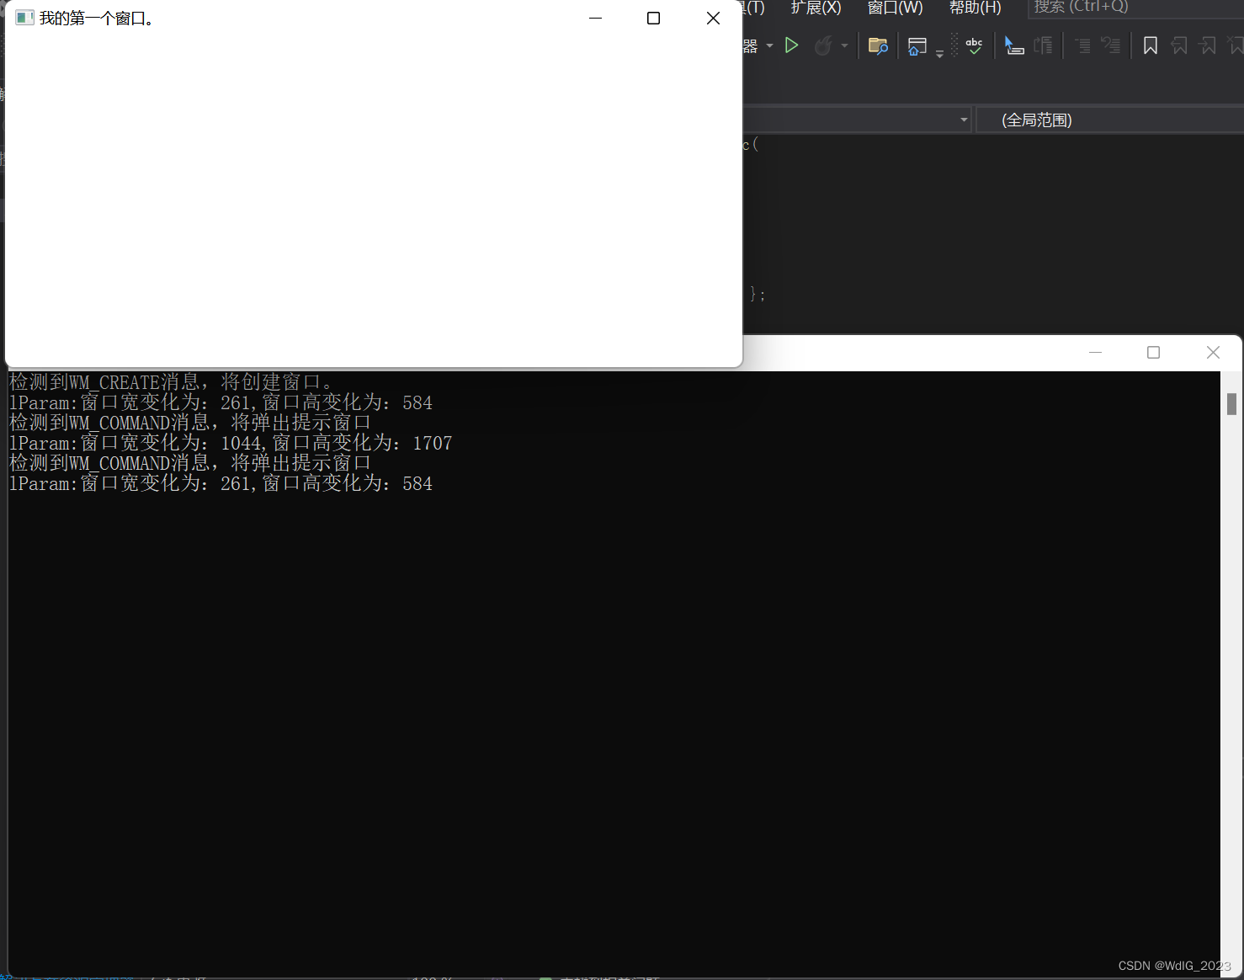Click the Hot Reload flame icon
Image resolution: width=1244 pixels, height=980 pixels.
pyautogui.click(x=823, y=45)
